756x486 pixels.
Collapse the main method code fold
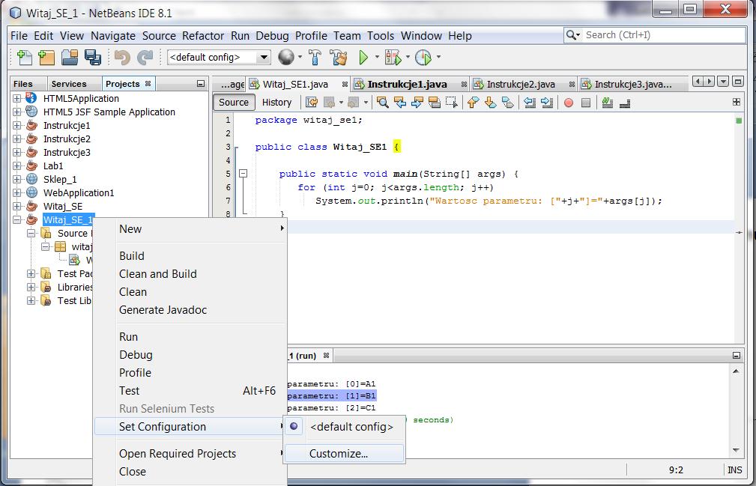pos(244,174)
